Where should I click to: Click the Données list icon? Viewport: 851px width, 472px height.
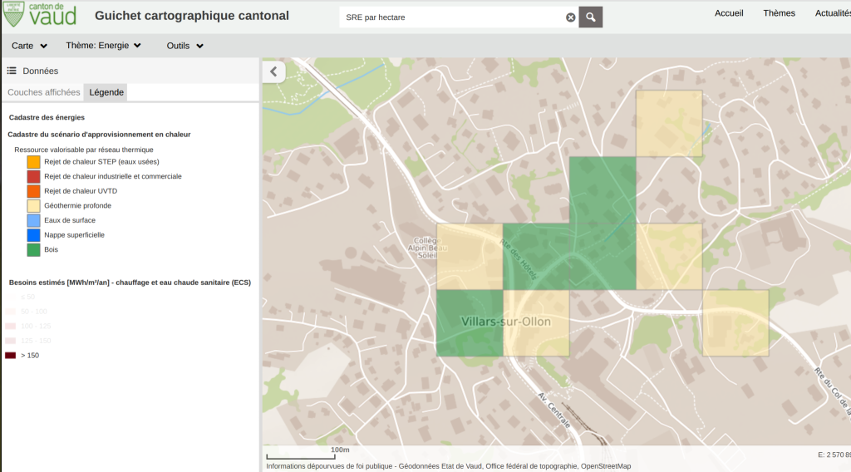12,71
